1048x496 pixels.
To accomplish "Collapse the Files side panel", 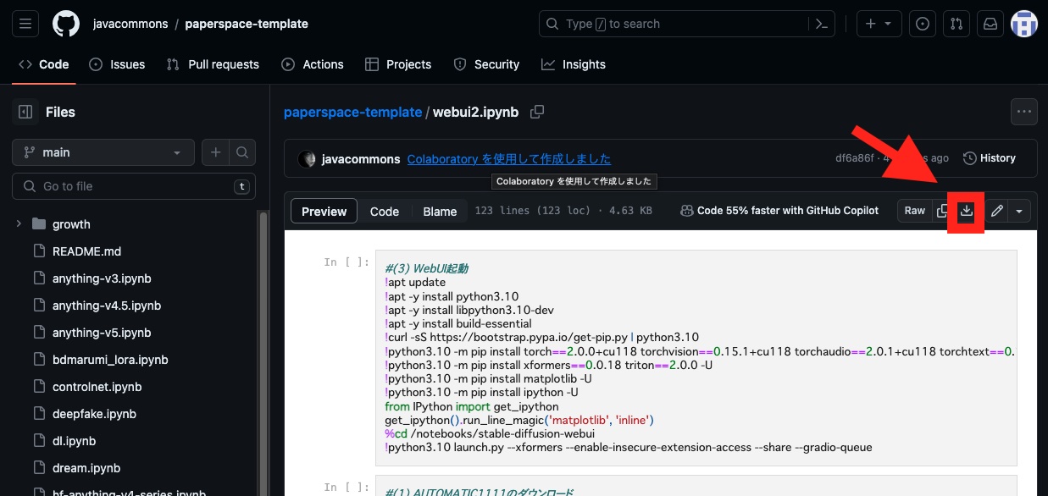I will (x=25, y=112).
